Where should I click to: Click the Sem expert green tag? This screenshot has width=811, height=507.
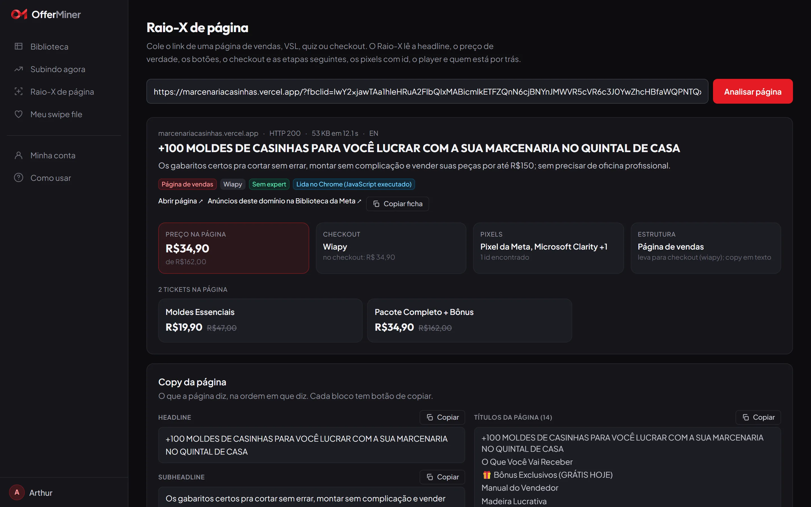[x=269, y=184]
